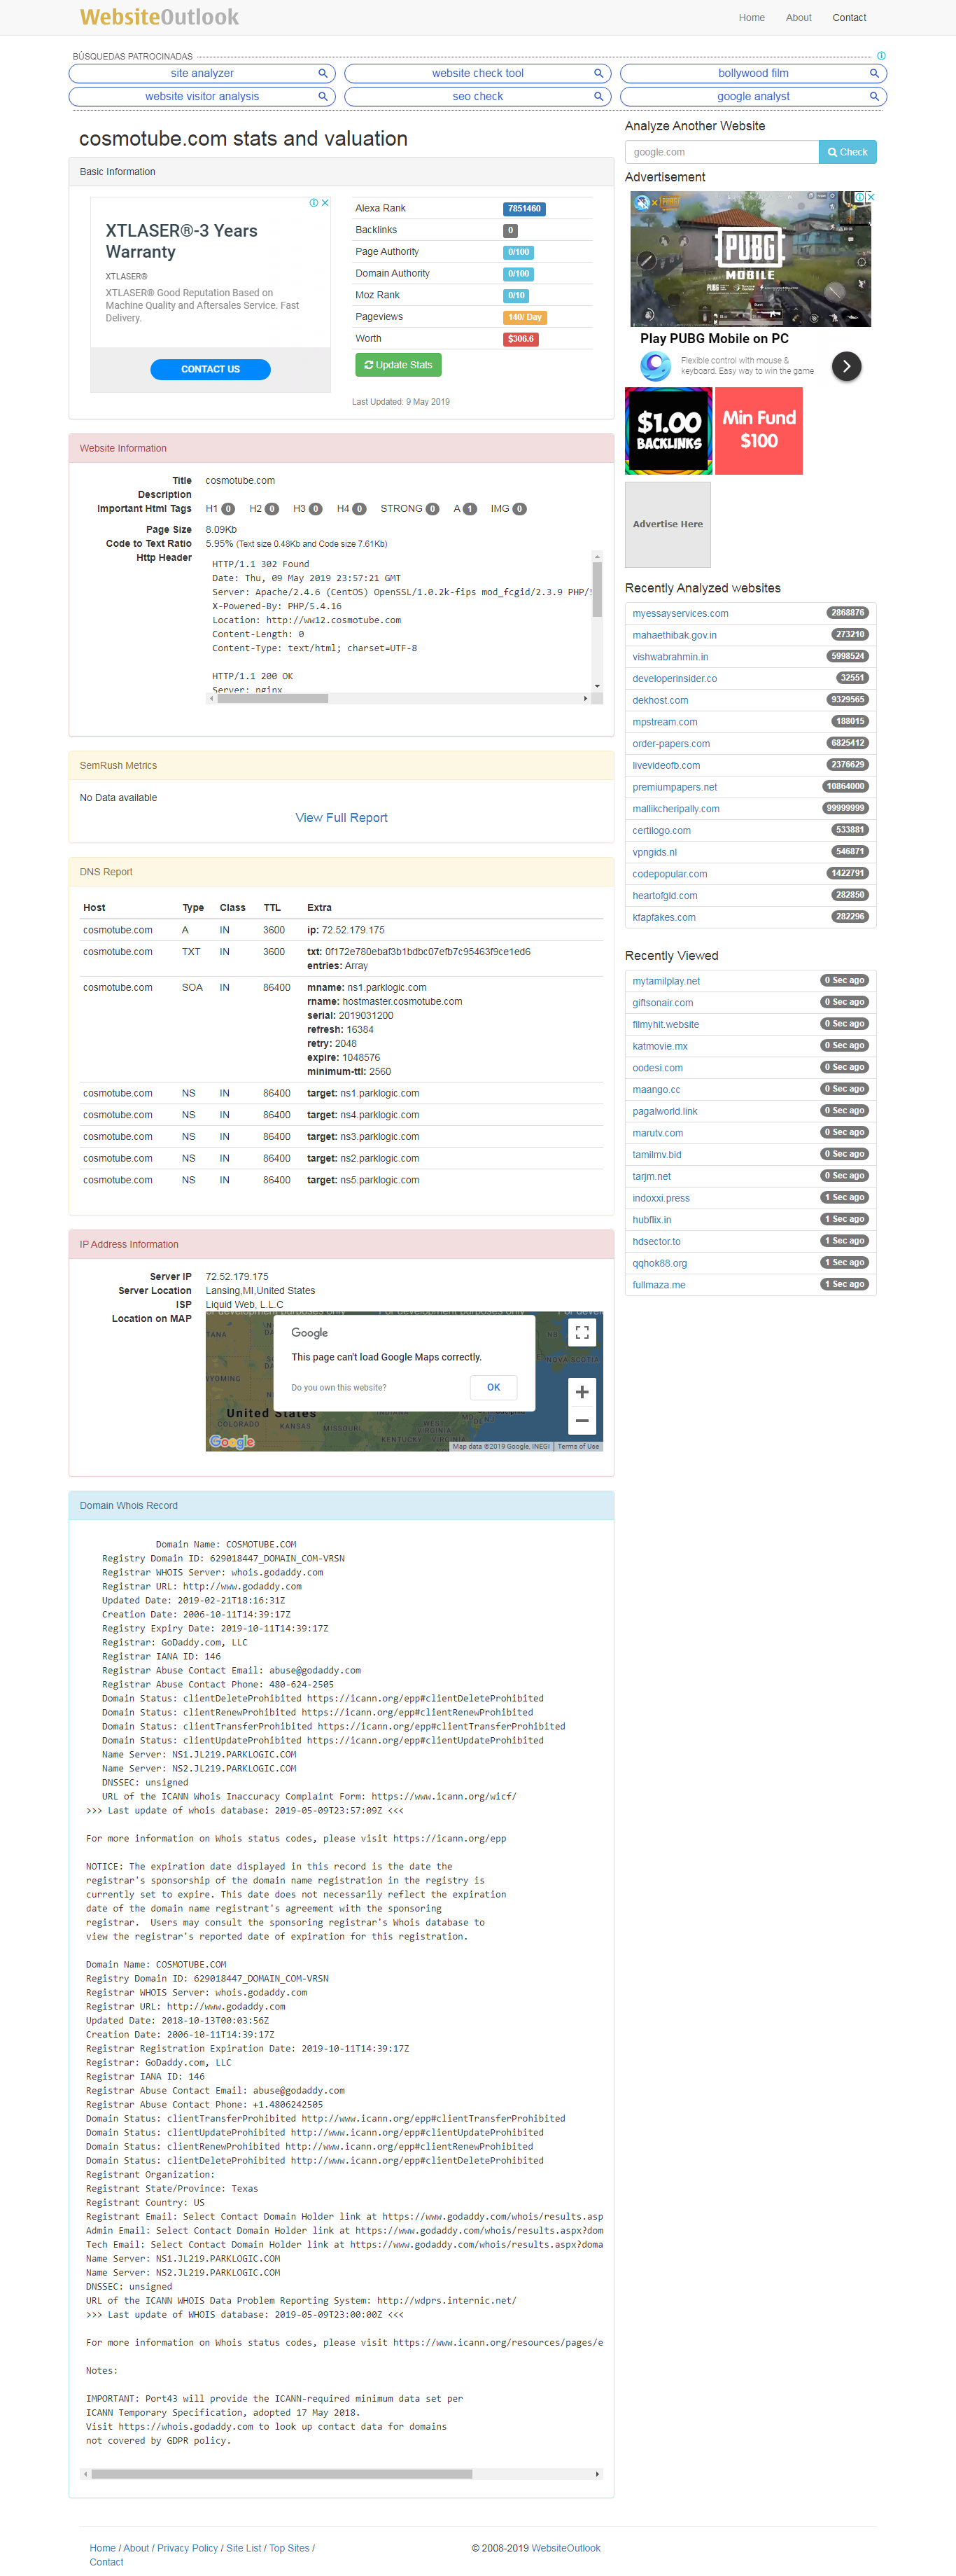Toggle fullscreen on the Google map
The height and width of the screenshot is (2576, 956).
coord(582,1332)
